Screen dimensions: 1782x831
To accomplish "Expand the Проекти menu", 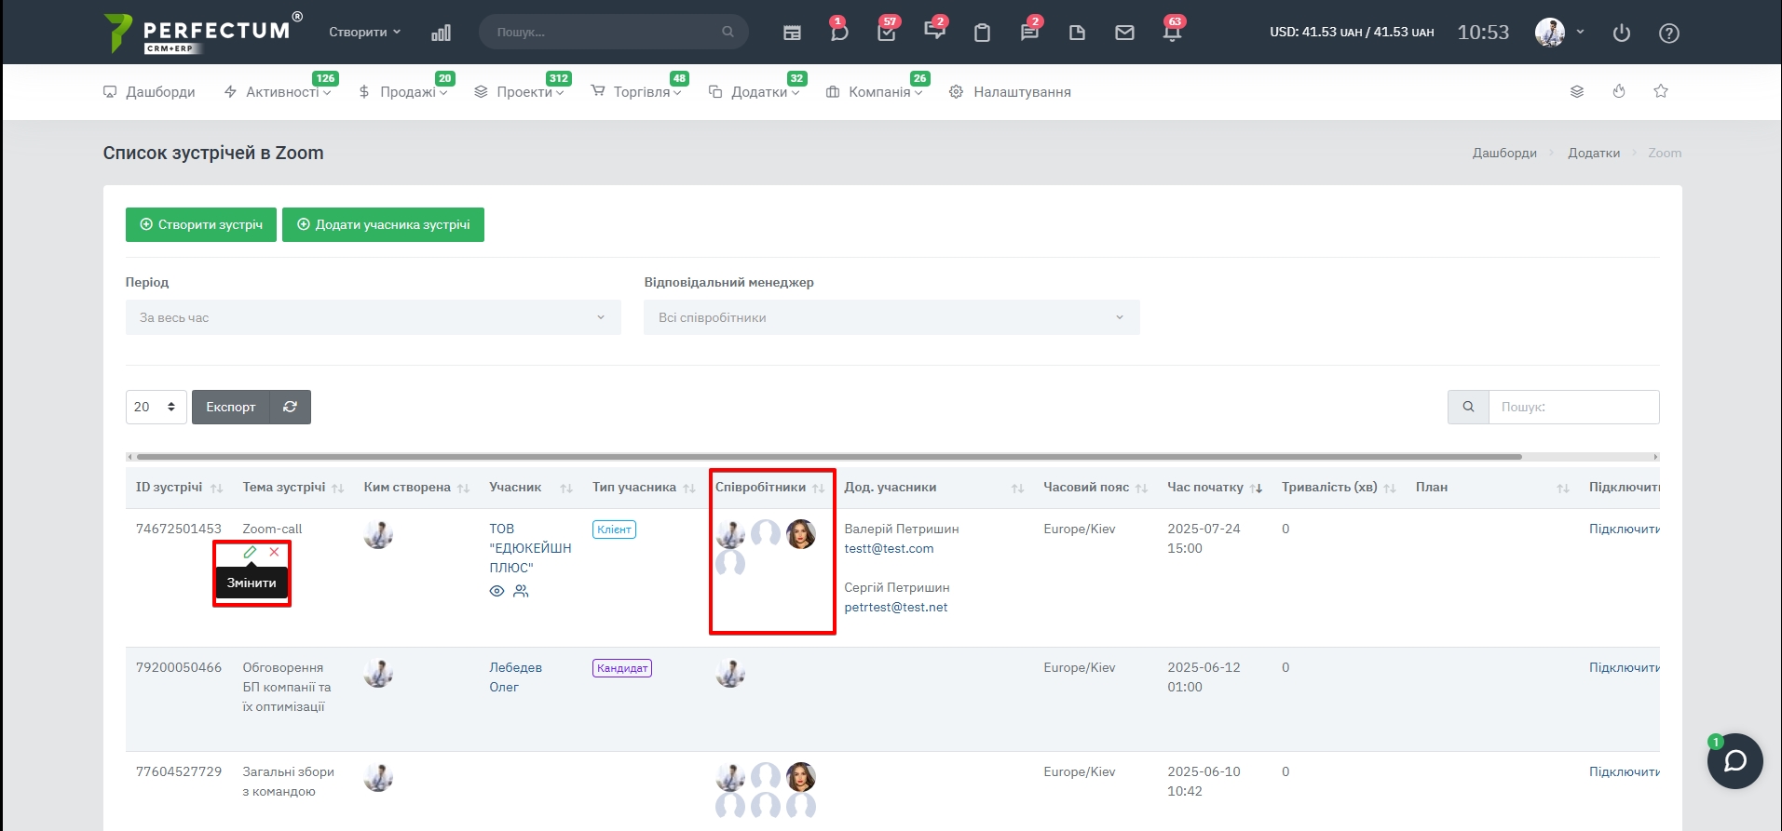I will [x=519, y=92].
